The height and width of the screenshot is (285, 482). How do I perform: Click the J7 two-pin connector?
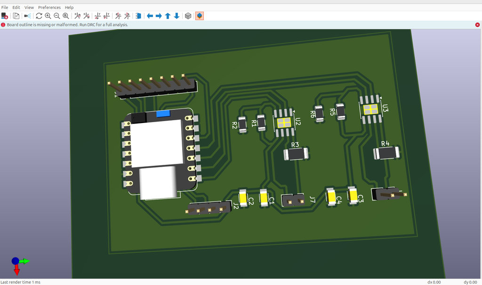click(293, 200)
